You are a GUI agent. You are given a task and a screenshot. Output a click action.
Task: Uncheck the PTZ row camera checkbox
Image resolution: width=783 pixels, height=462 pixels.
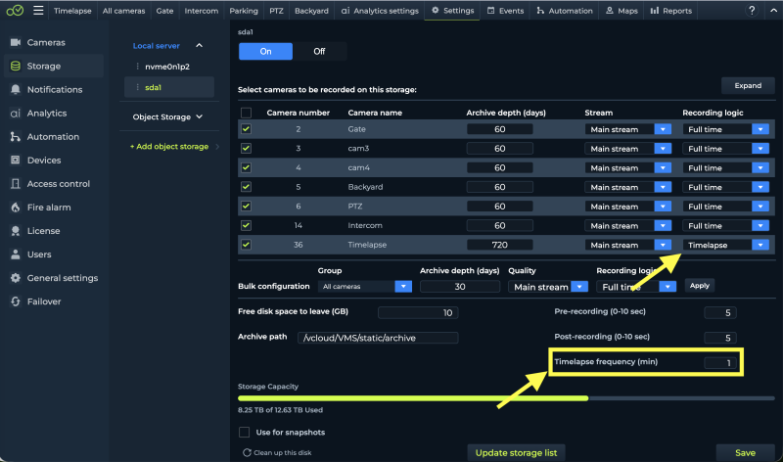click(247, 207)
